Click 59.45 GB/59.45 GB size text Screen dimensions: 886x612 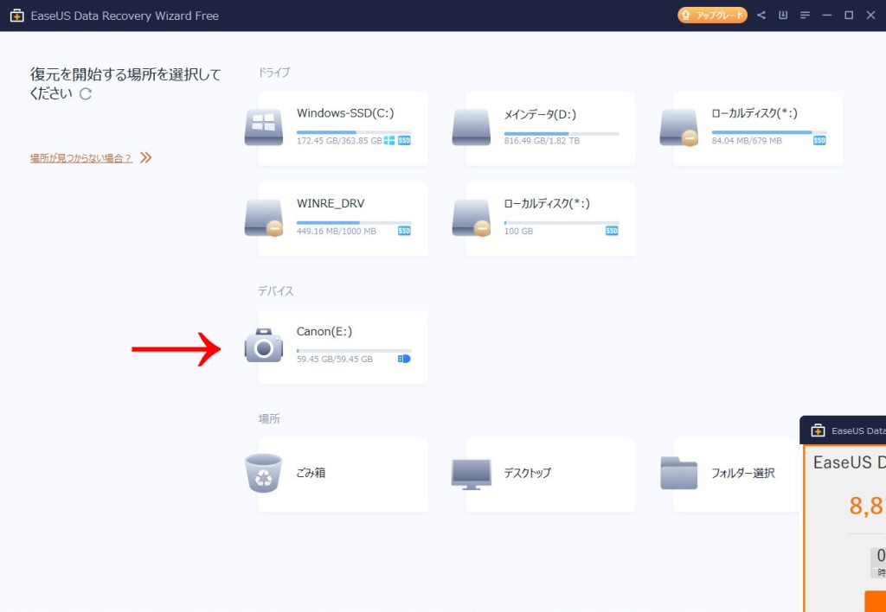click(x=335, y=359)
